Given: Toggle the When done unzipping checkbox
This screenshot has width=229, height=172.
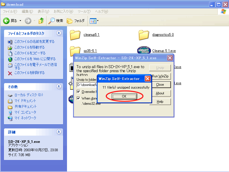Looking at the screenshot, I should [x=79, y=98].
